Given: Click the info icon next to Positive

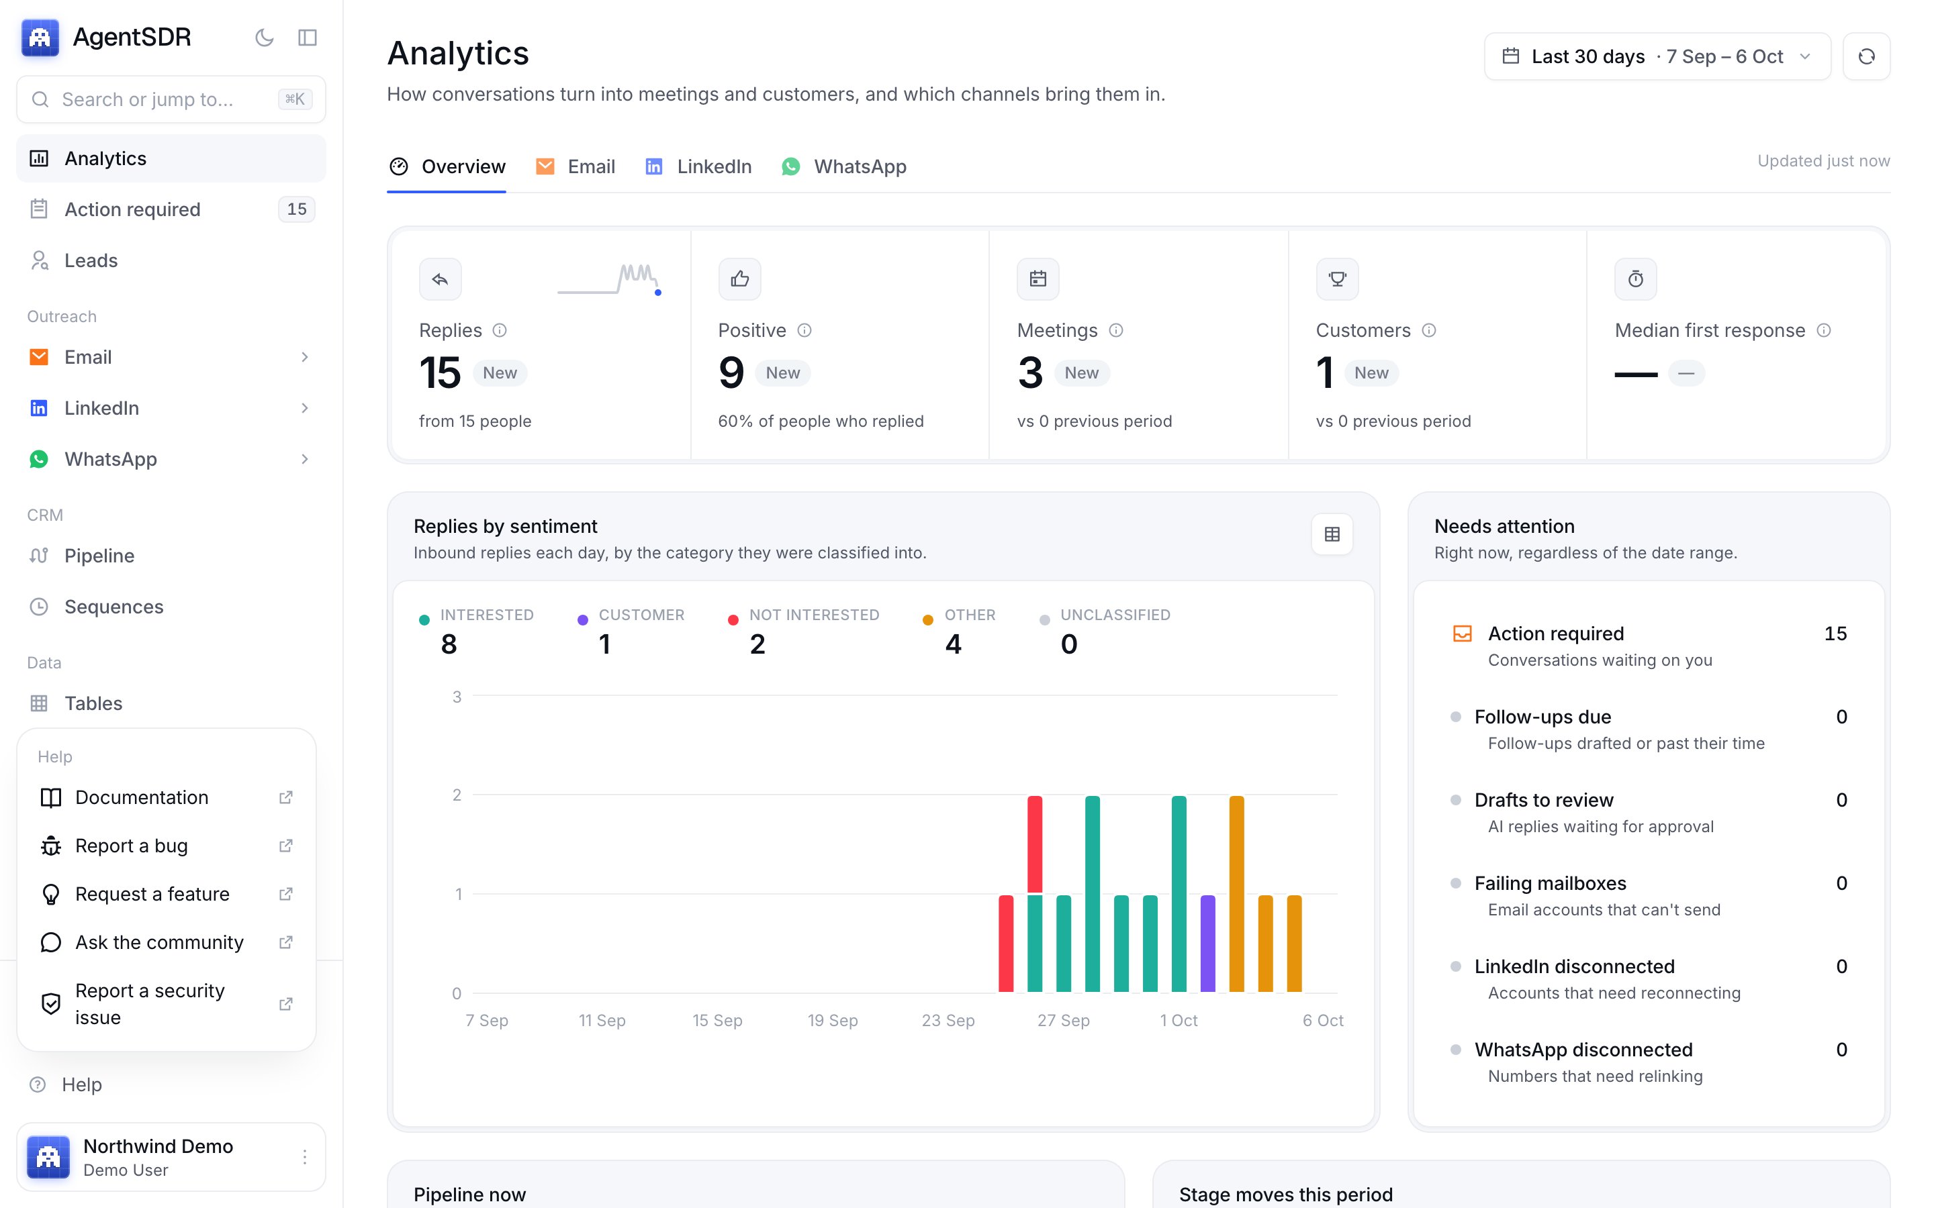Looking at the screenshot, I should [804, 331].
